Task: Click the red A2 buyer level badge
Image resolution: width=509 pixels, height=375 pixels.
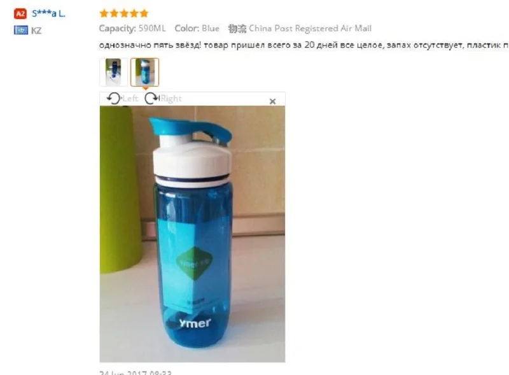Action: tap(20, 13)
